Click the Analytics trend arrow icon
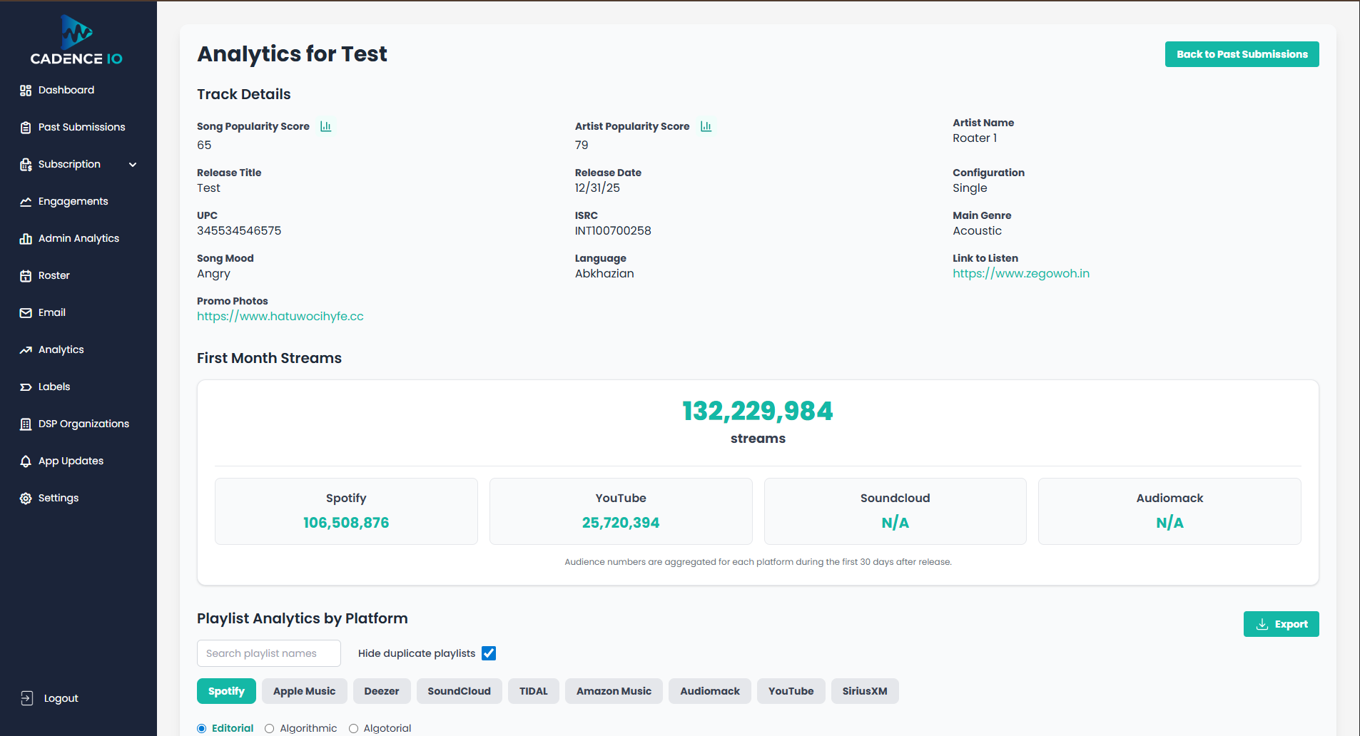The height and width of the screenshot is (736, 1360). coord(26,350)
